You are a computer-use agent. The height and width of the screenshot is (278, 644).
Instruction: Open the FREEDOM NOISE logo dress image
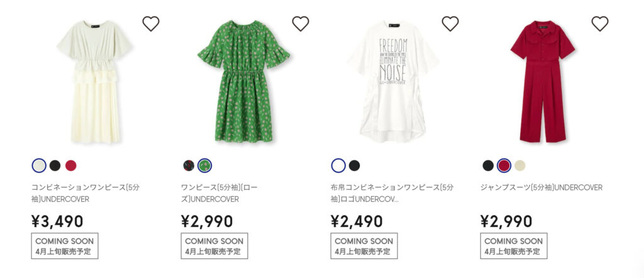(393, 81)
